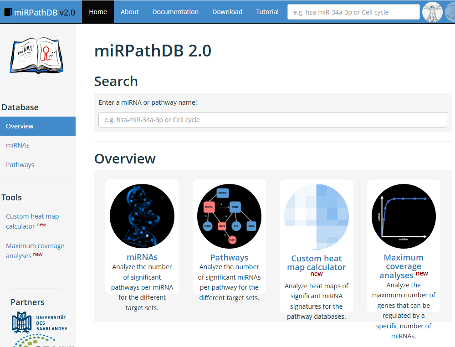This screenshot has width=455, height=347.
Task: Click the DNA helix miRNAs image
Action: coord(142,216)
